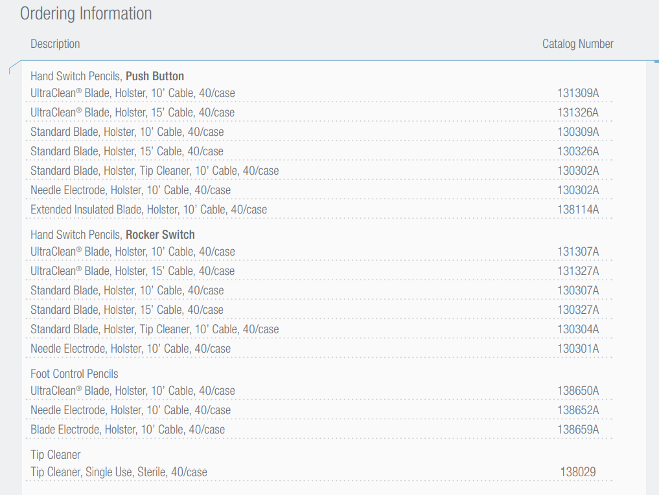
Task: Click the Description column header
Action: (x=55, y=44)
